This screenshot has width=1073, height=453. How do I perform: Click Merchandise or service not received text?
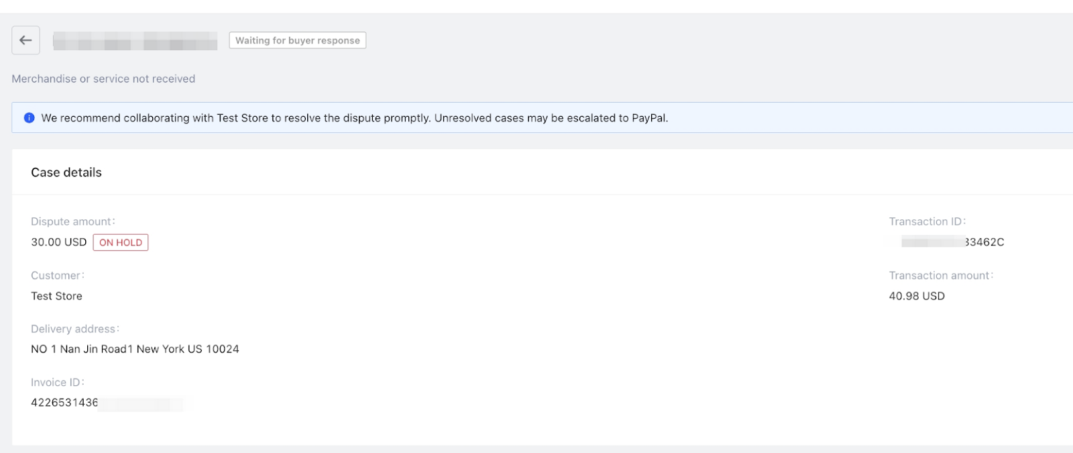103,79
